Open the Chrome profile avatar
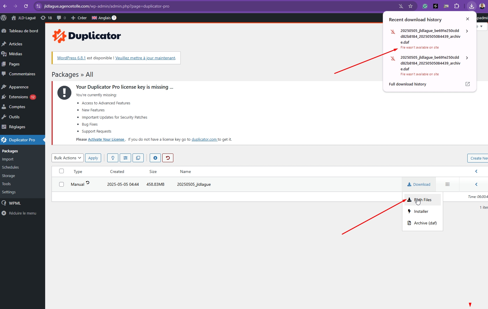Screen dimensions: 488x309 coord(482,6)
